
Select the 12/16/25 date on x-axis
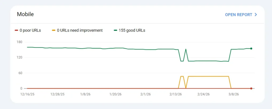click(27, 94)
